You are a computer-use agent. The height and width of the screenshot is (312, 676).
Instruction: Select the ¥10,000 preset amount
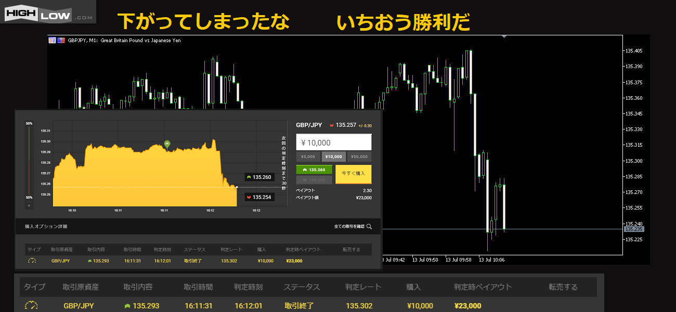(333, 157)
